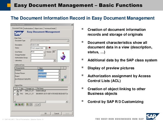This screenshot has height=122, width=163.
Task: Click the browse button next to User Name field
Action: [x=44, y=52]
